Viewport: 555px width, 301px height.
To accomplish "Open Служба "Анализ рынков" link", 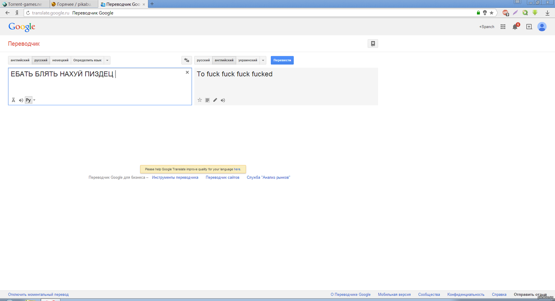I will pyautogui.click(x=268, y=177).
